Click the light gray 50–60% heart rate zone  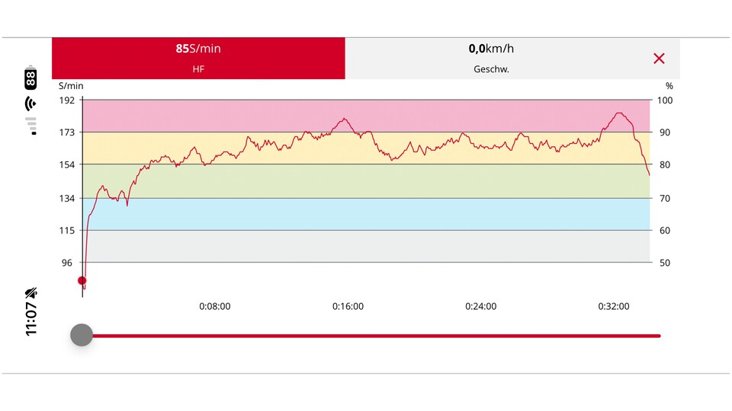[x=366, y=246]
